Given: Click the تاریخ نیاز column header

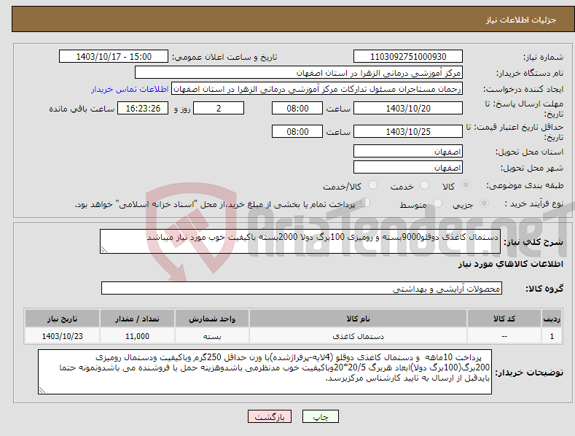Looking at the screenshot, I should click(62, 319).
